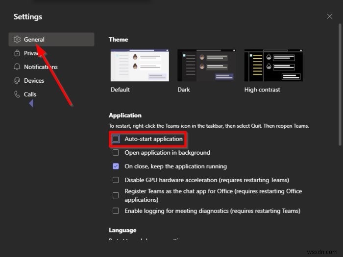The height and width of the screenshot is (257, 343).
Task: Close the Settings dialog
Action: pyautogui.click(x=330, y=16)
